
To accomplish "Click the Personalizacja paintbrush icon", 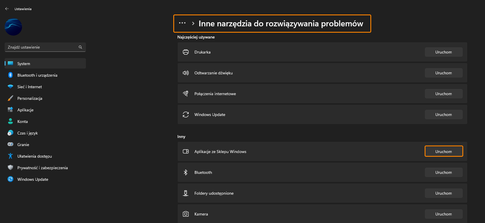I will point(10,98).
